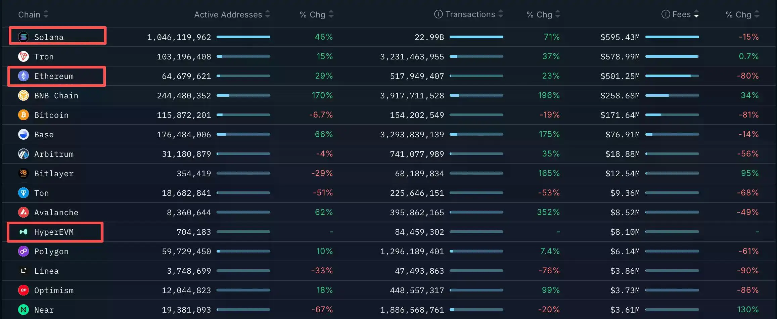
Task: Sort by Transactions column header
Action: pos(470,14)
